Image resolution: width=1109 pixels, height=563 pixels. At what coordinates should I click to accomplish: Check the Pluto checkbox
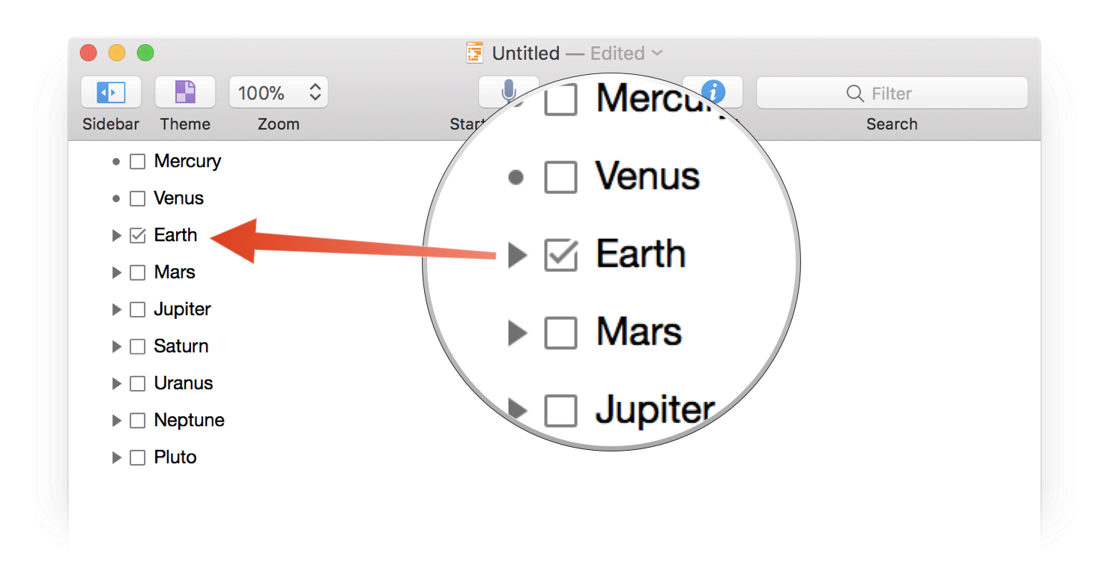point(137,457)
